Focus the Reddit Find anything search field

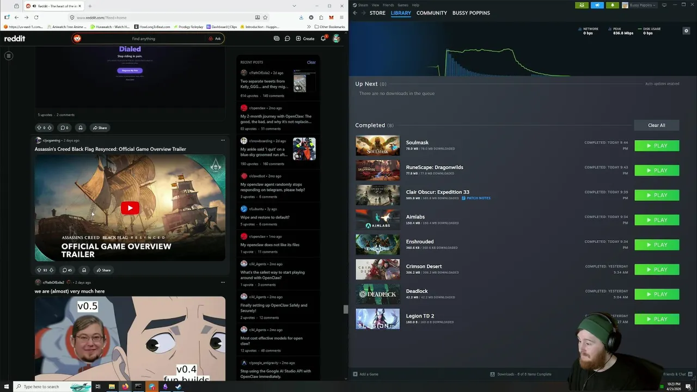tap(144, 39)
